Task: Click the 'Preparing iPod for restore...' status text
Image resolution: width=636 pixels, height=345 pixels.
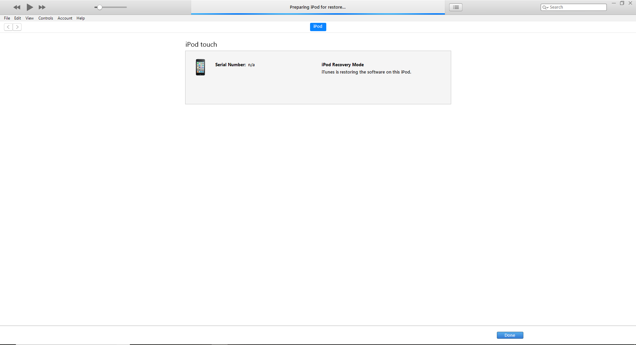Action: click(x=318, y=7)
